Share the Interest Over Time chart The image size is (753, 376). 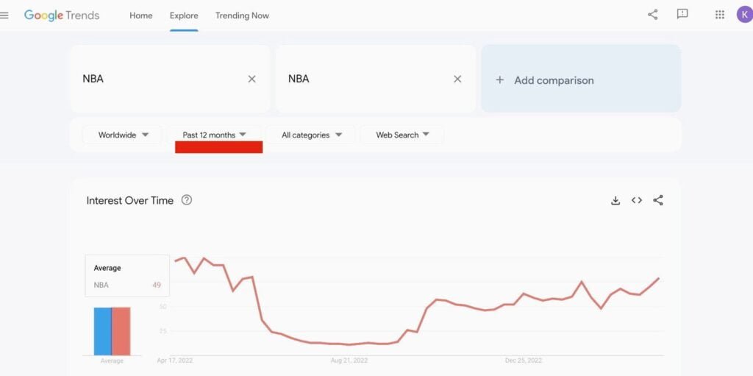pos(658,200)
